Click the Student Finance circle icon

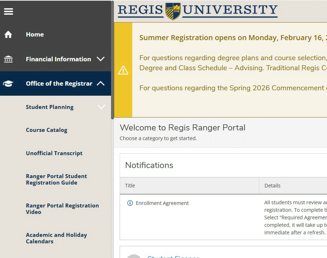click(134, 256)
